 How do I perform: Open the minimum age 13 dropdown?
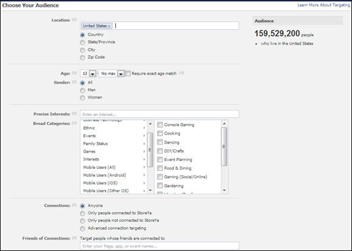point(93,74)
